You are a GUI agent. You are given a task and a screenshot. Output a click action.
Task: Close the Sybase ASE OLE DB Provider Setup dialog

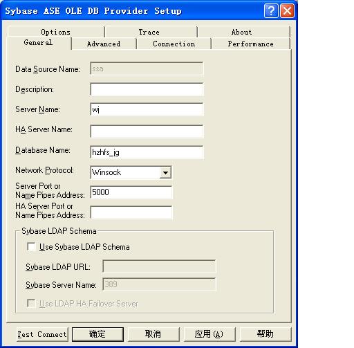[x=287, y=10]
